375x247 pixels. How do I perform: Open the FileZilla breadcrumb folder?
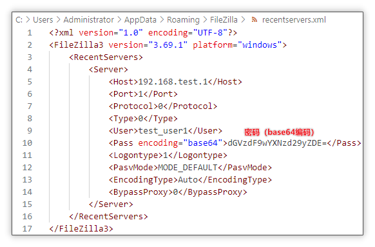tap(224, 19)
